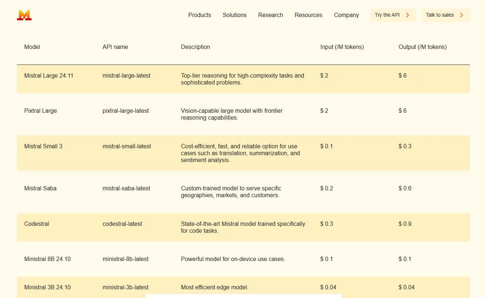Click the Codestral row in the table
The height and width of the screenshot is (298, 485).
coord(36,224)
